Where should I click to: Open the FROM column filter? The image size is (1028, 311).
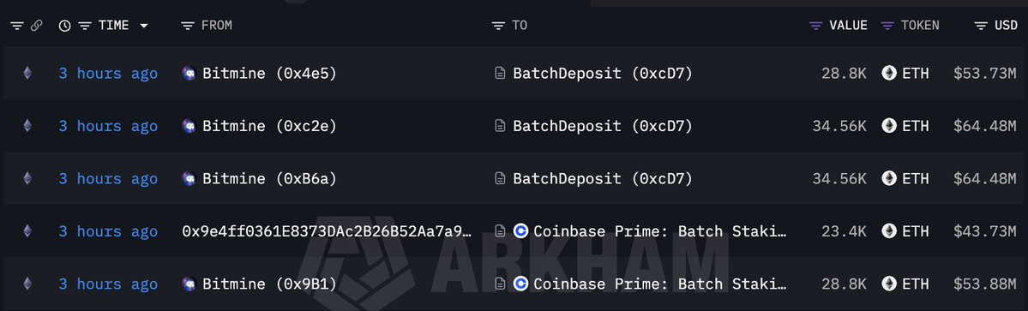[x=188, y=26]
